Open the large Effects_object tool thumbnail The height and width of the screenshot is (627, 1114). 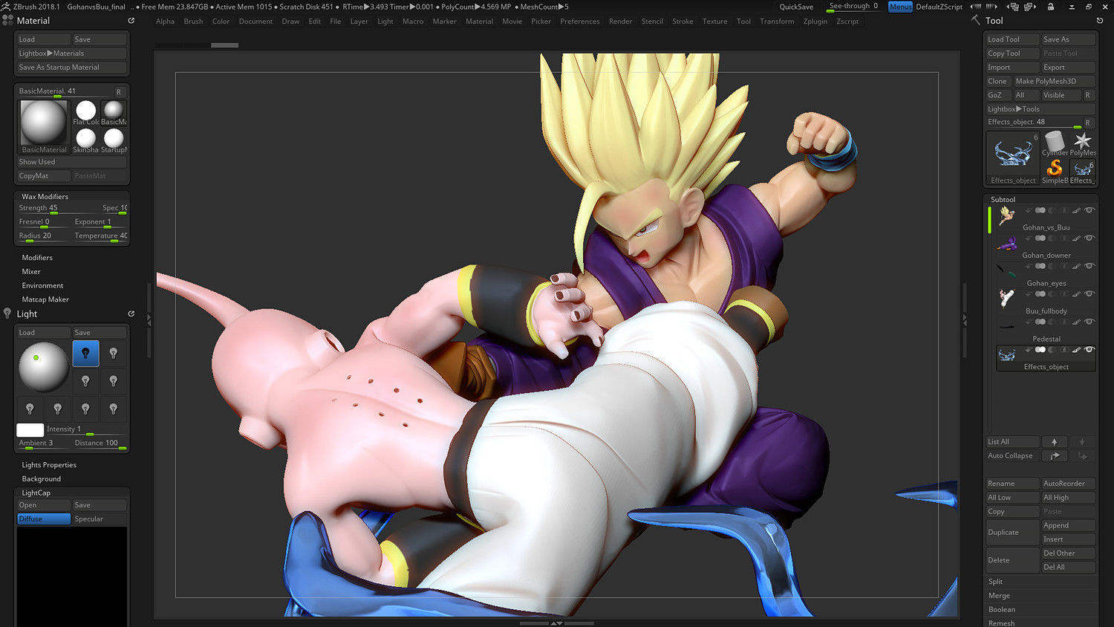pyautogui.click(x=1012, y=158)
